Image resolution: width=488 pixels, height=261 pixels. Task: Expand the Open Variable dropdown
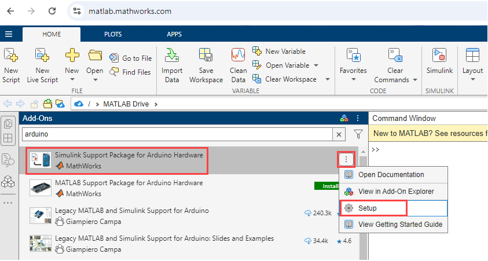(315, 65)
